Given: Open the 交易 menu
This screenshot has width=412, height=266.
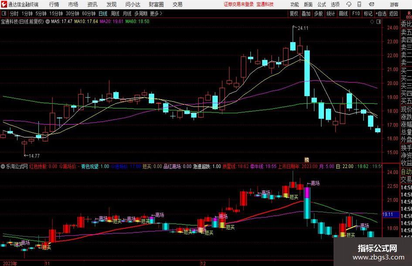Looking at the screenshot, I should click(x=177, y=4).
